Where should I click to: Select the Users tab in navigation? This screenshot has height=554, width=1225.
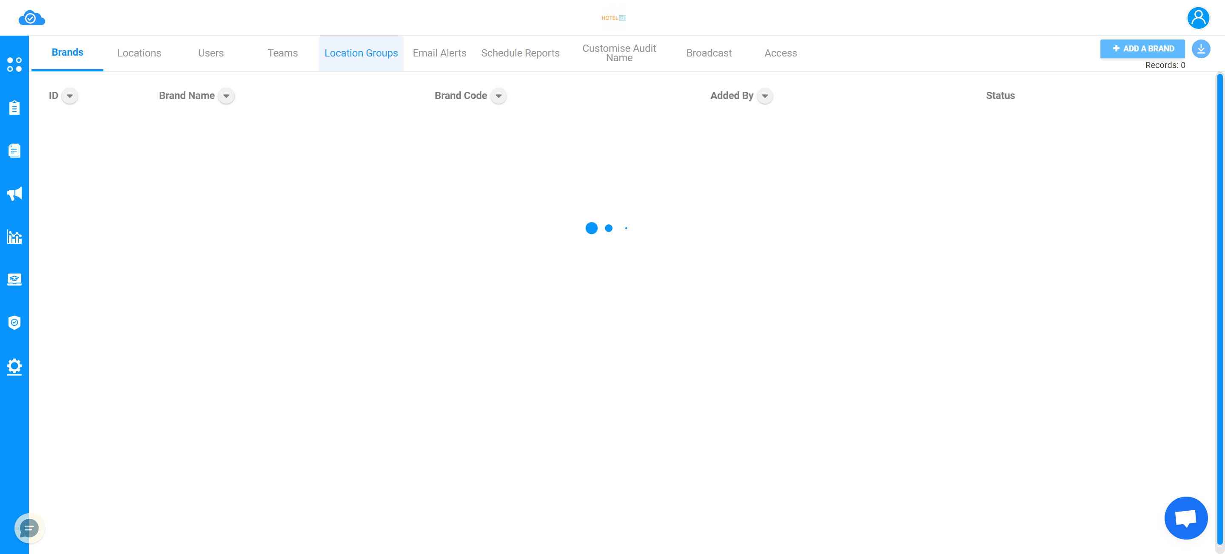(x=210, y=53)
